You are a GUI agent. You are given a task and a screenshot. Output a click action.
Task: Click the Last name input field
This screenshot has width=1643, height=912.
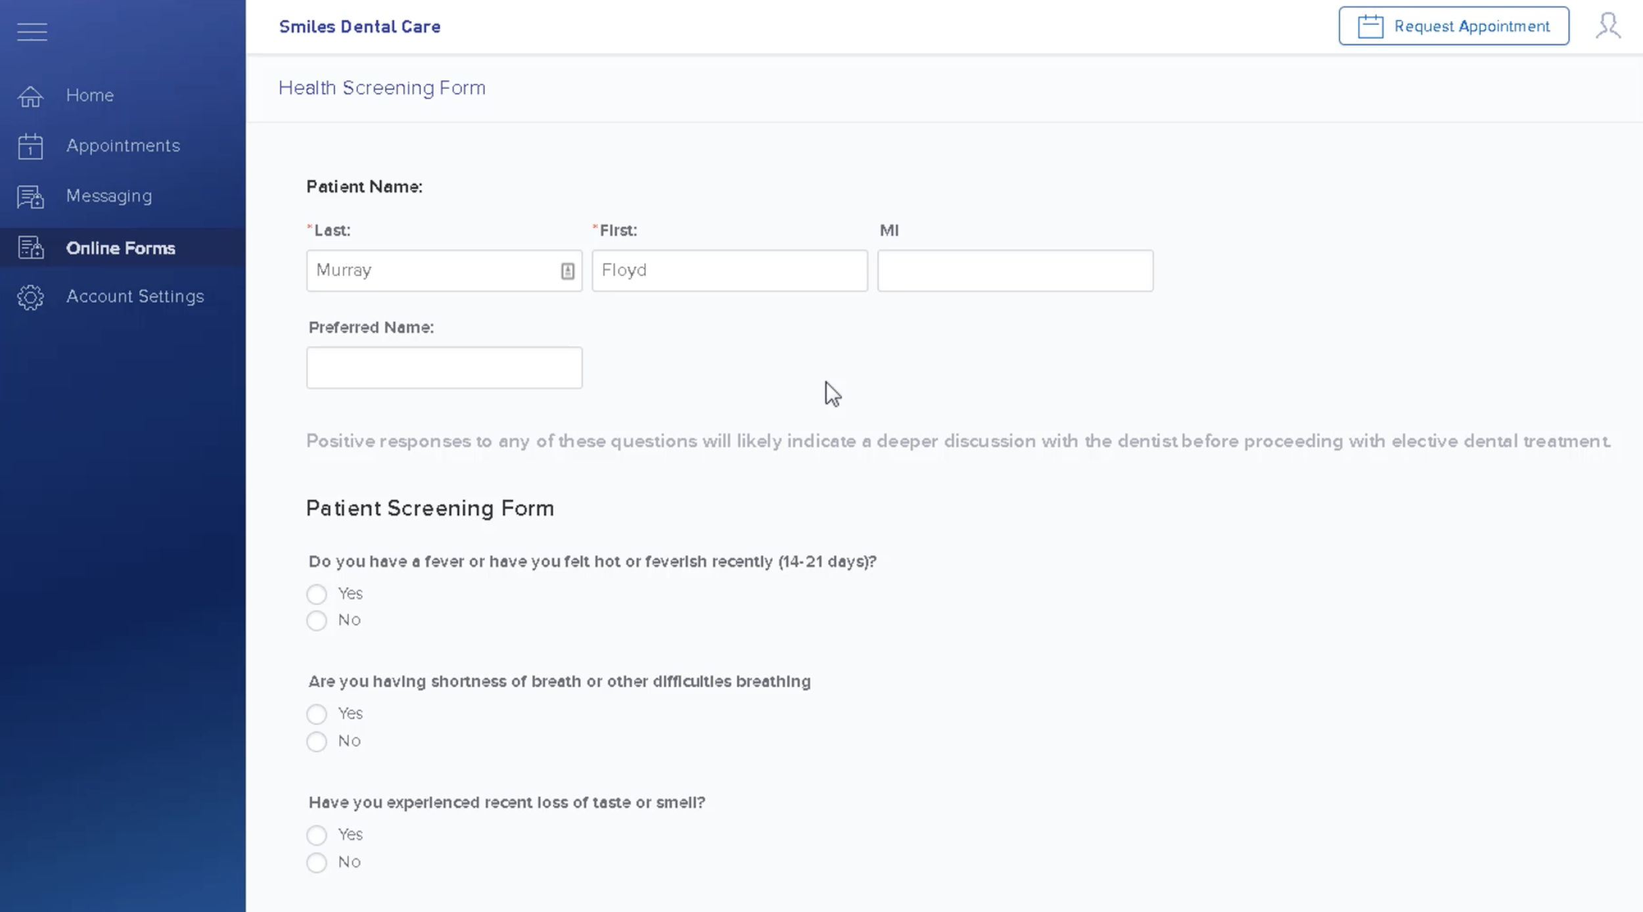pos(444,271)
